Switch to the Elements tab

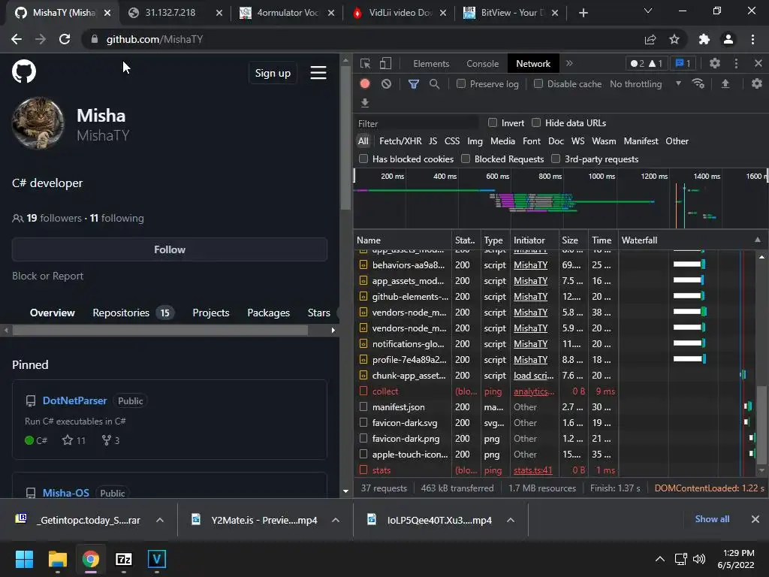(x=431, y=64)
